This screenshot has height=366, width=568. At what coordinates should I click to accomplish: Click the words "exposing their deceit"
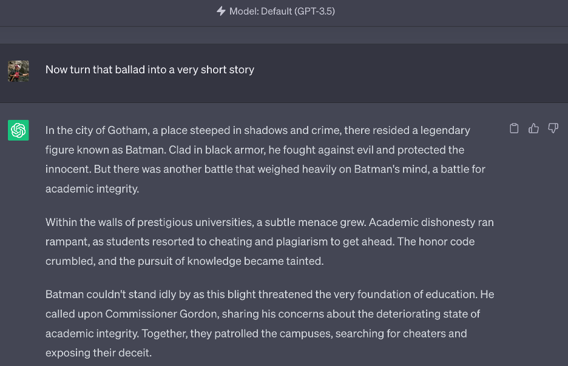click(98, 353)
